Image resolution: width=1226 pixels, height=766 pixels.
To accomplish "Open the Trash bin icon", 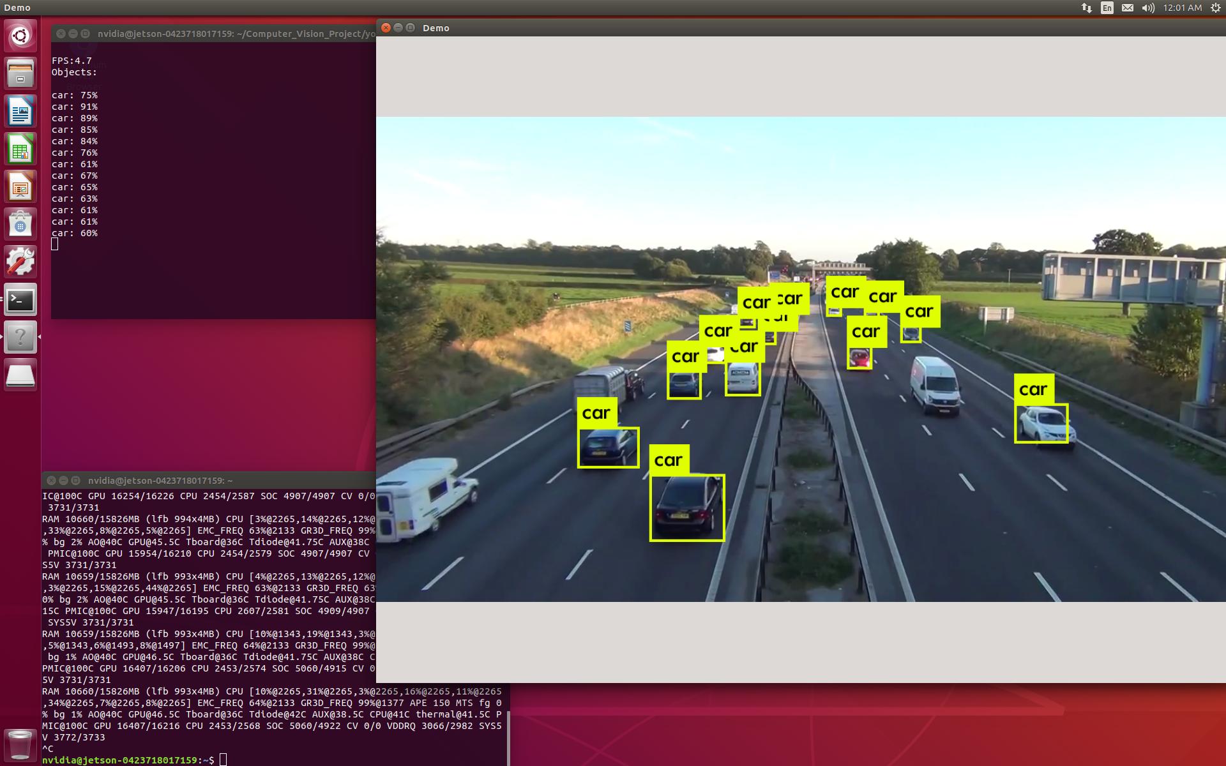I will (x=20, y=744).
